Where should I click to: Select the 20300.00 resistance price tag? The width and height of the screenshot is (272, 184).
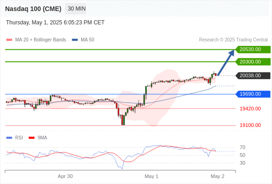[253, 62]
